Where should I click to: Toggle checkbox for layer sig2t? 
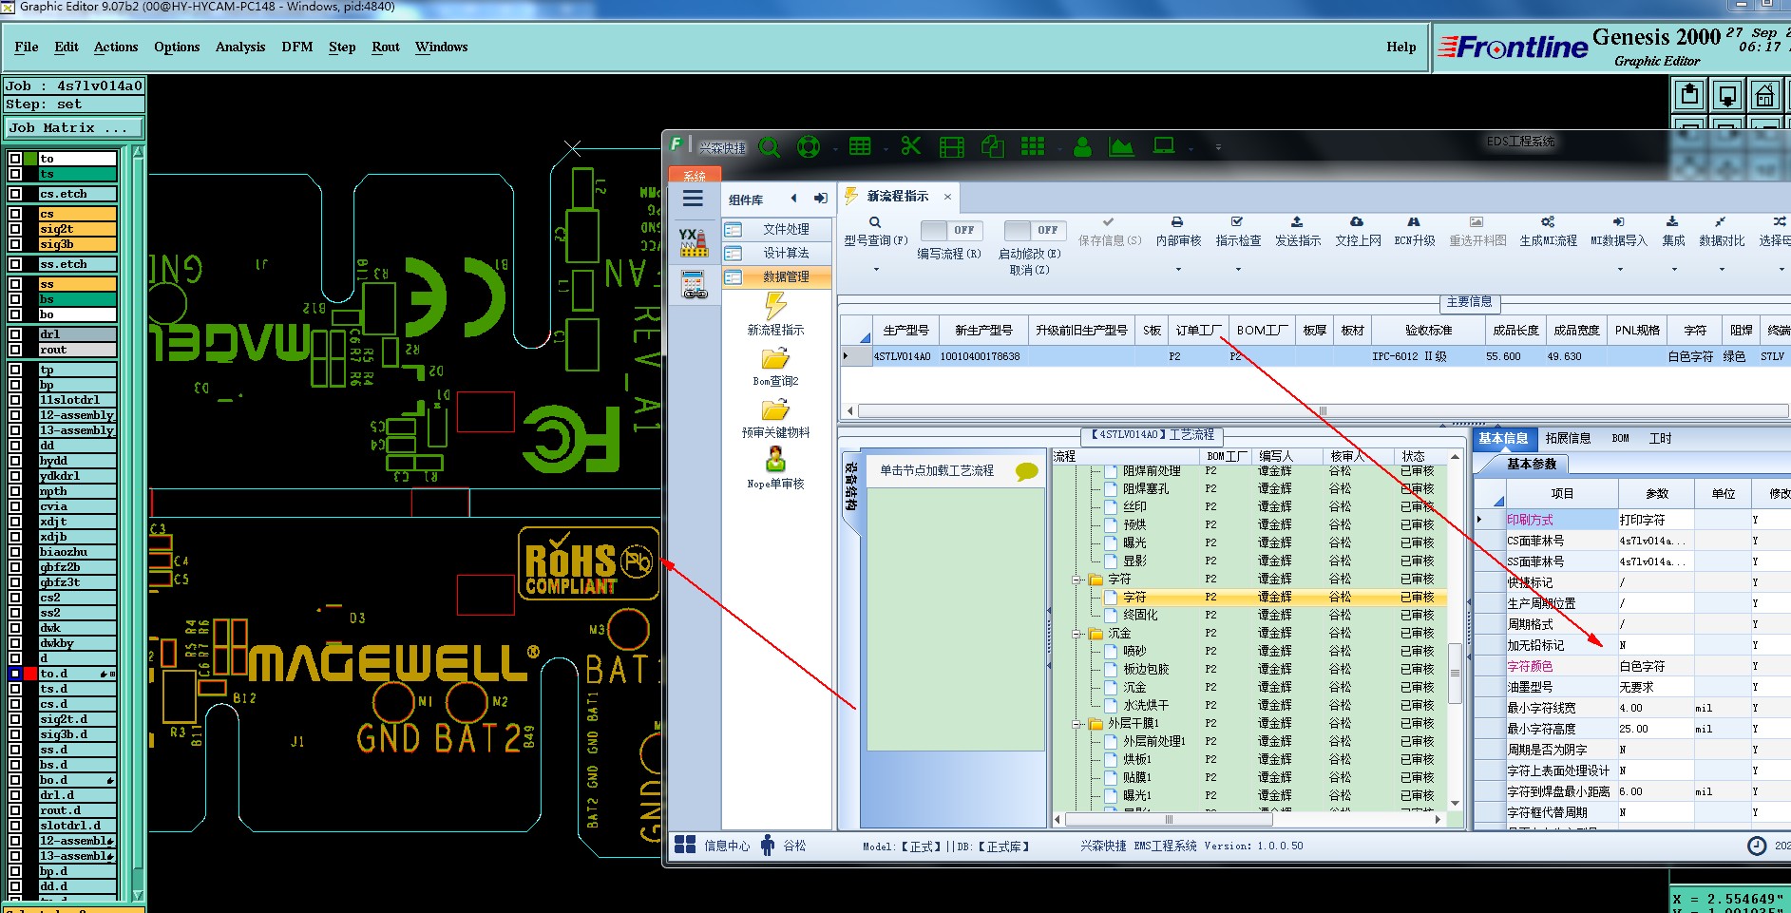pos(15,229)
